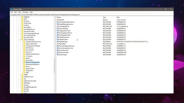This screenshot has height=103, width=184.
Task: Click the FeatureSettings value icon
Action: (x=57, y=29)
